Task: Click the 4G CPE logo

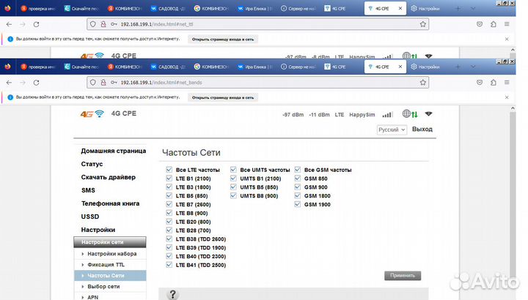Action: [107, 113]
